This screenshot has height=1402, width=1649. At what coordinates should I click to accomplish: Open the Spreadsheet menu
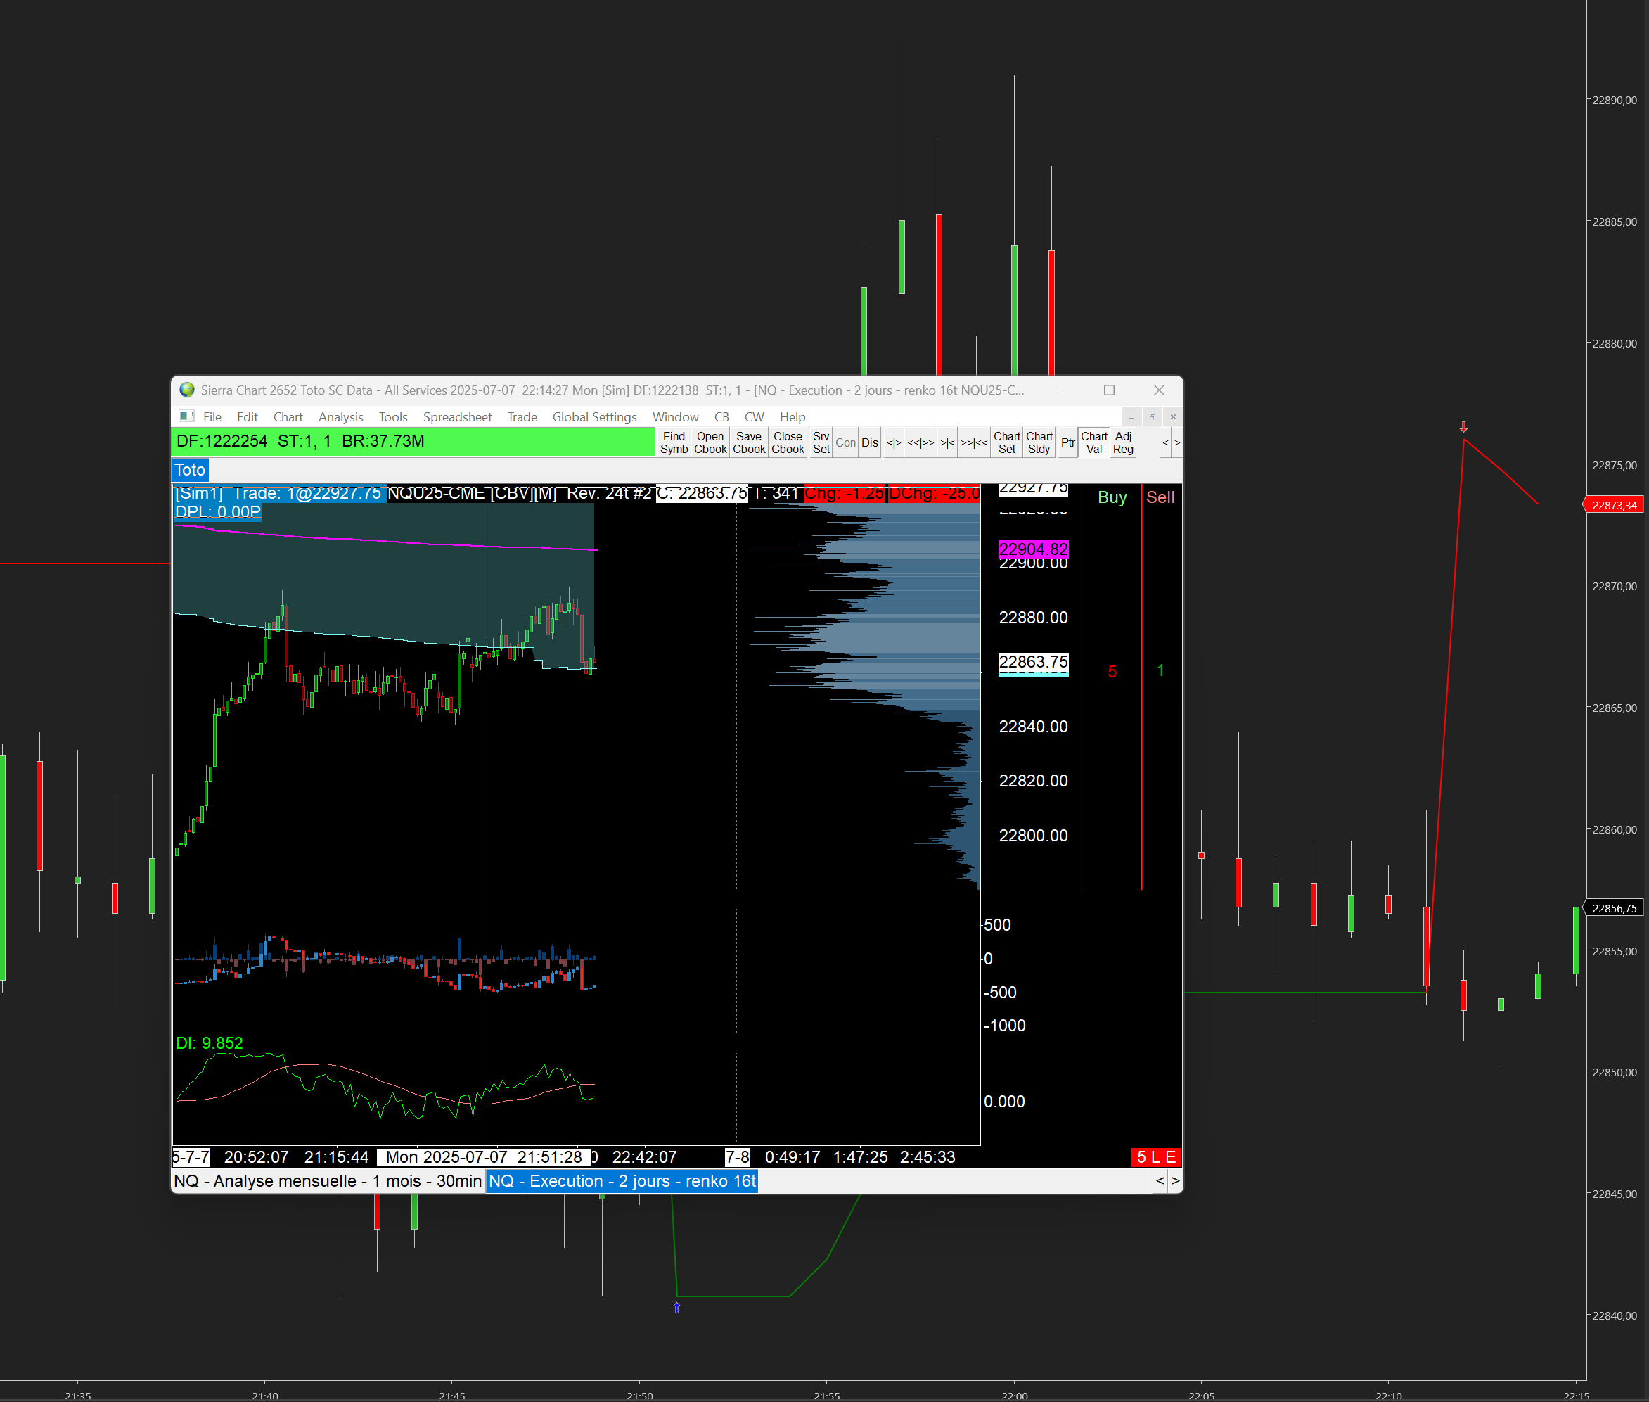pyautogui.click(x=457, y=416)
